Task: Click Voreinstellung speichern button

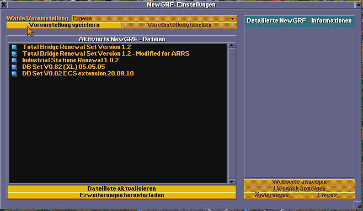Action: click(x=64, y=25)
